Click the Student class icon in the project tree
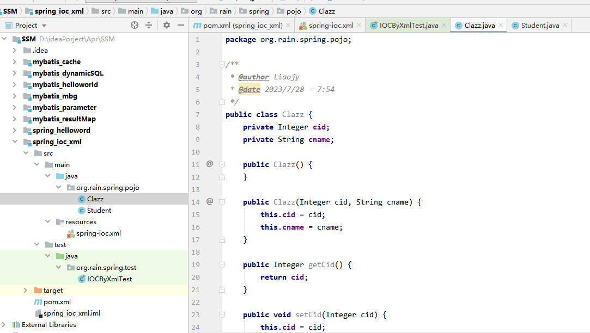Image resolution: width=590 pixels, height=333 pixels. (82, 211)
